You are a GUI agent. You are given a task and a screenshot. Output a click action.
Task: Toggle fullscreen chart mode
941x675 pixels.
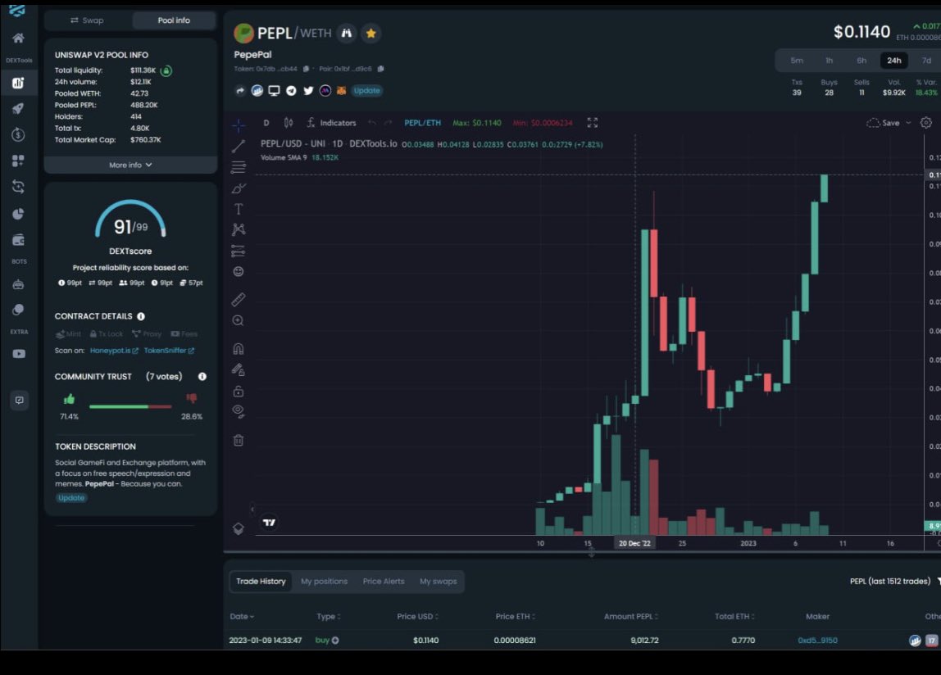pyautogui.click(x=593, y=123)
